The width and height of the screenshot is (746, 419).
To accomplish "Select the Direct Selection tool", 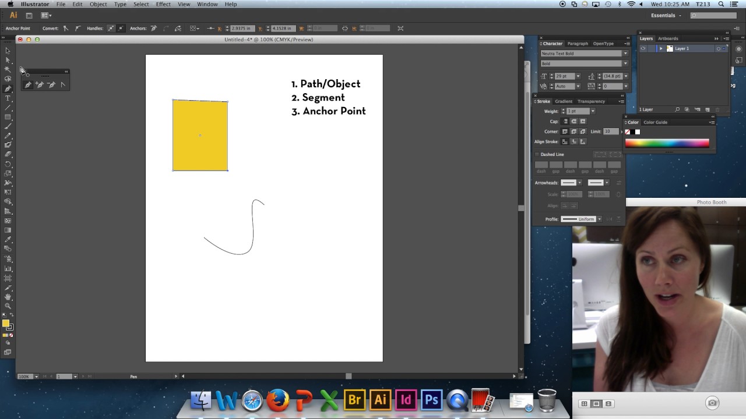I will point(8,60).
